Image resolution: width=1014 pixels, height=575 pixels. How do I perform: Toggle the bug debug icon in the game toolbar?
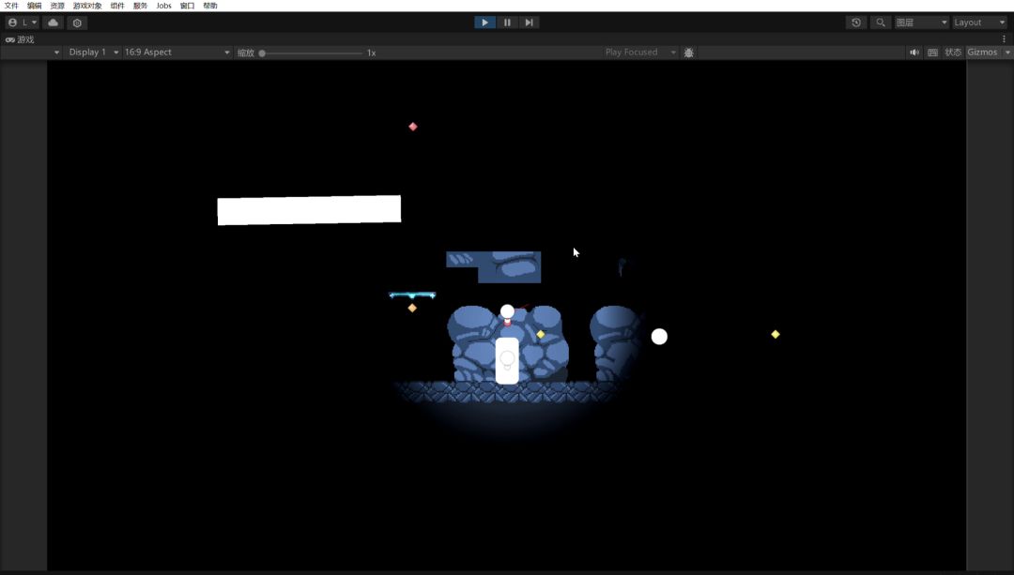click(x=688, y=53)
